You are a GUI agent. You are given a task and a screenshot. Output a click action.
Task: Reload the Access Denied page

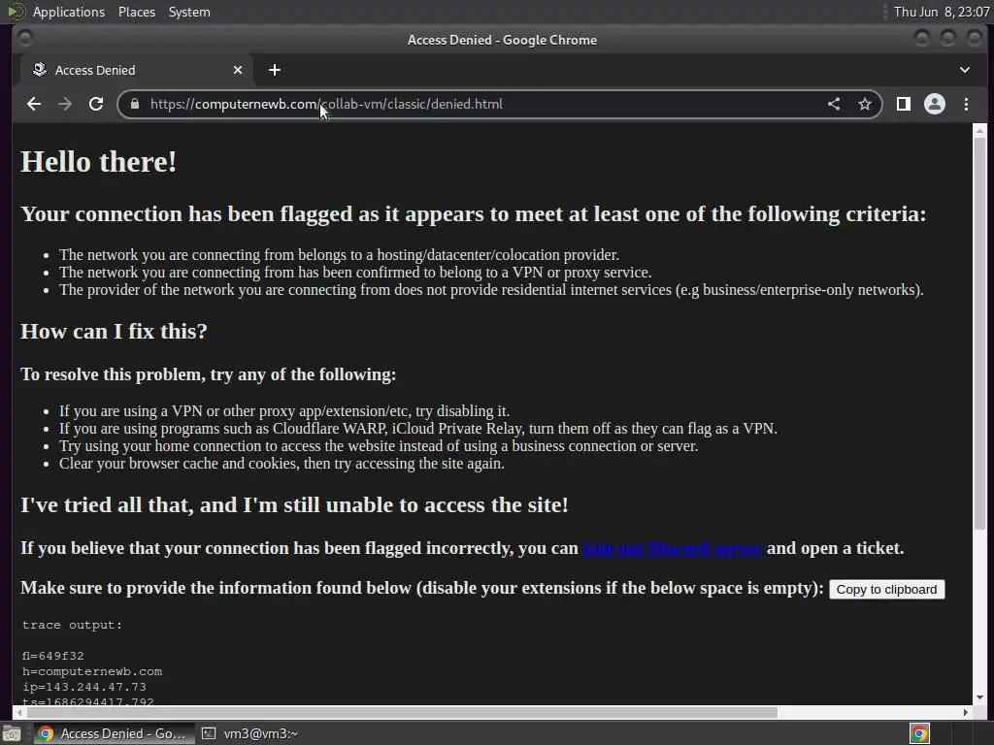96,104
